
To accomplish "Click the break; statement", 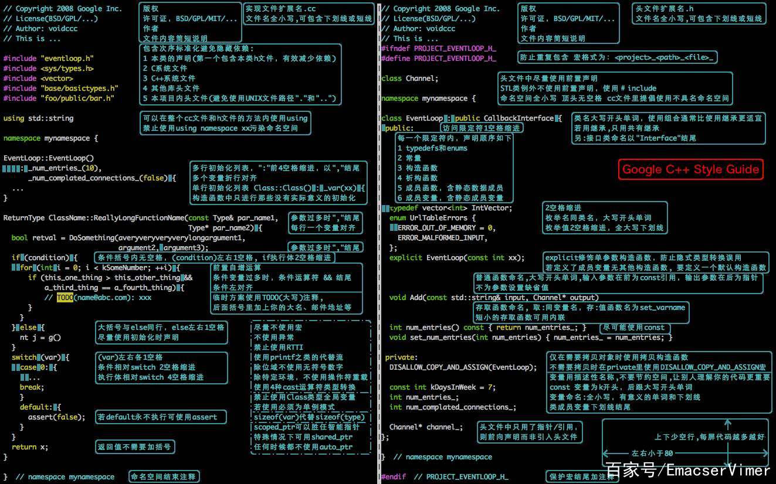I will click(x=32, y=387).
